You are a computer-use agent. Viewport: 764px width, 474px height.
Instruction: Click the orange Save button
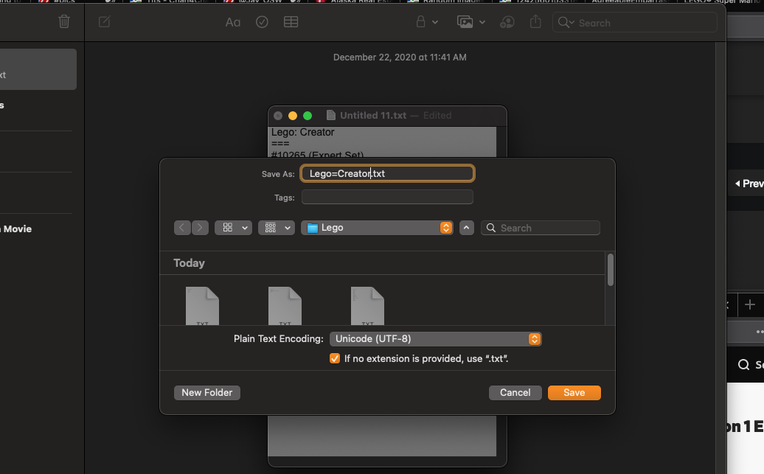tap(574, 393)
